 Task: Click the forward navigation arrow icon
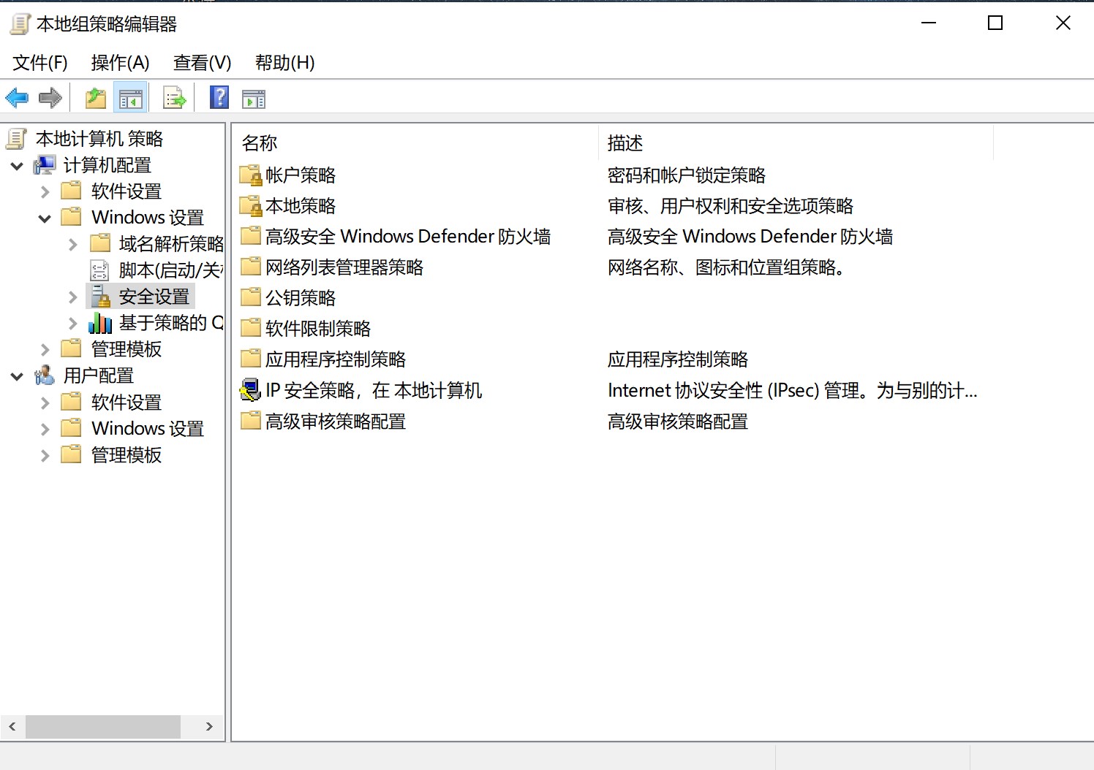(x=49, y=96)
